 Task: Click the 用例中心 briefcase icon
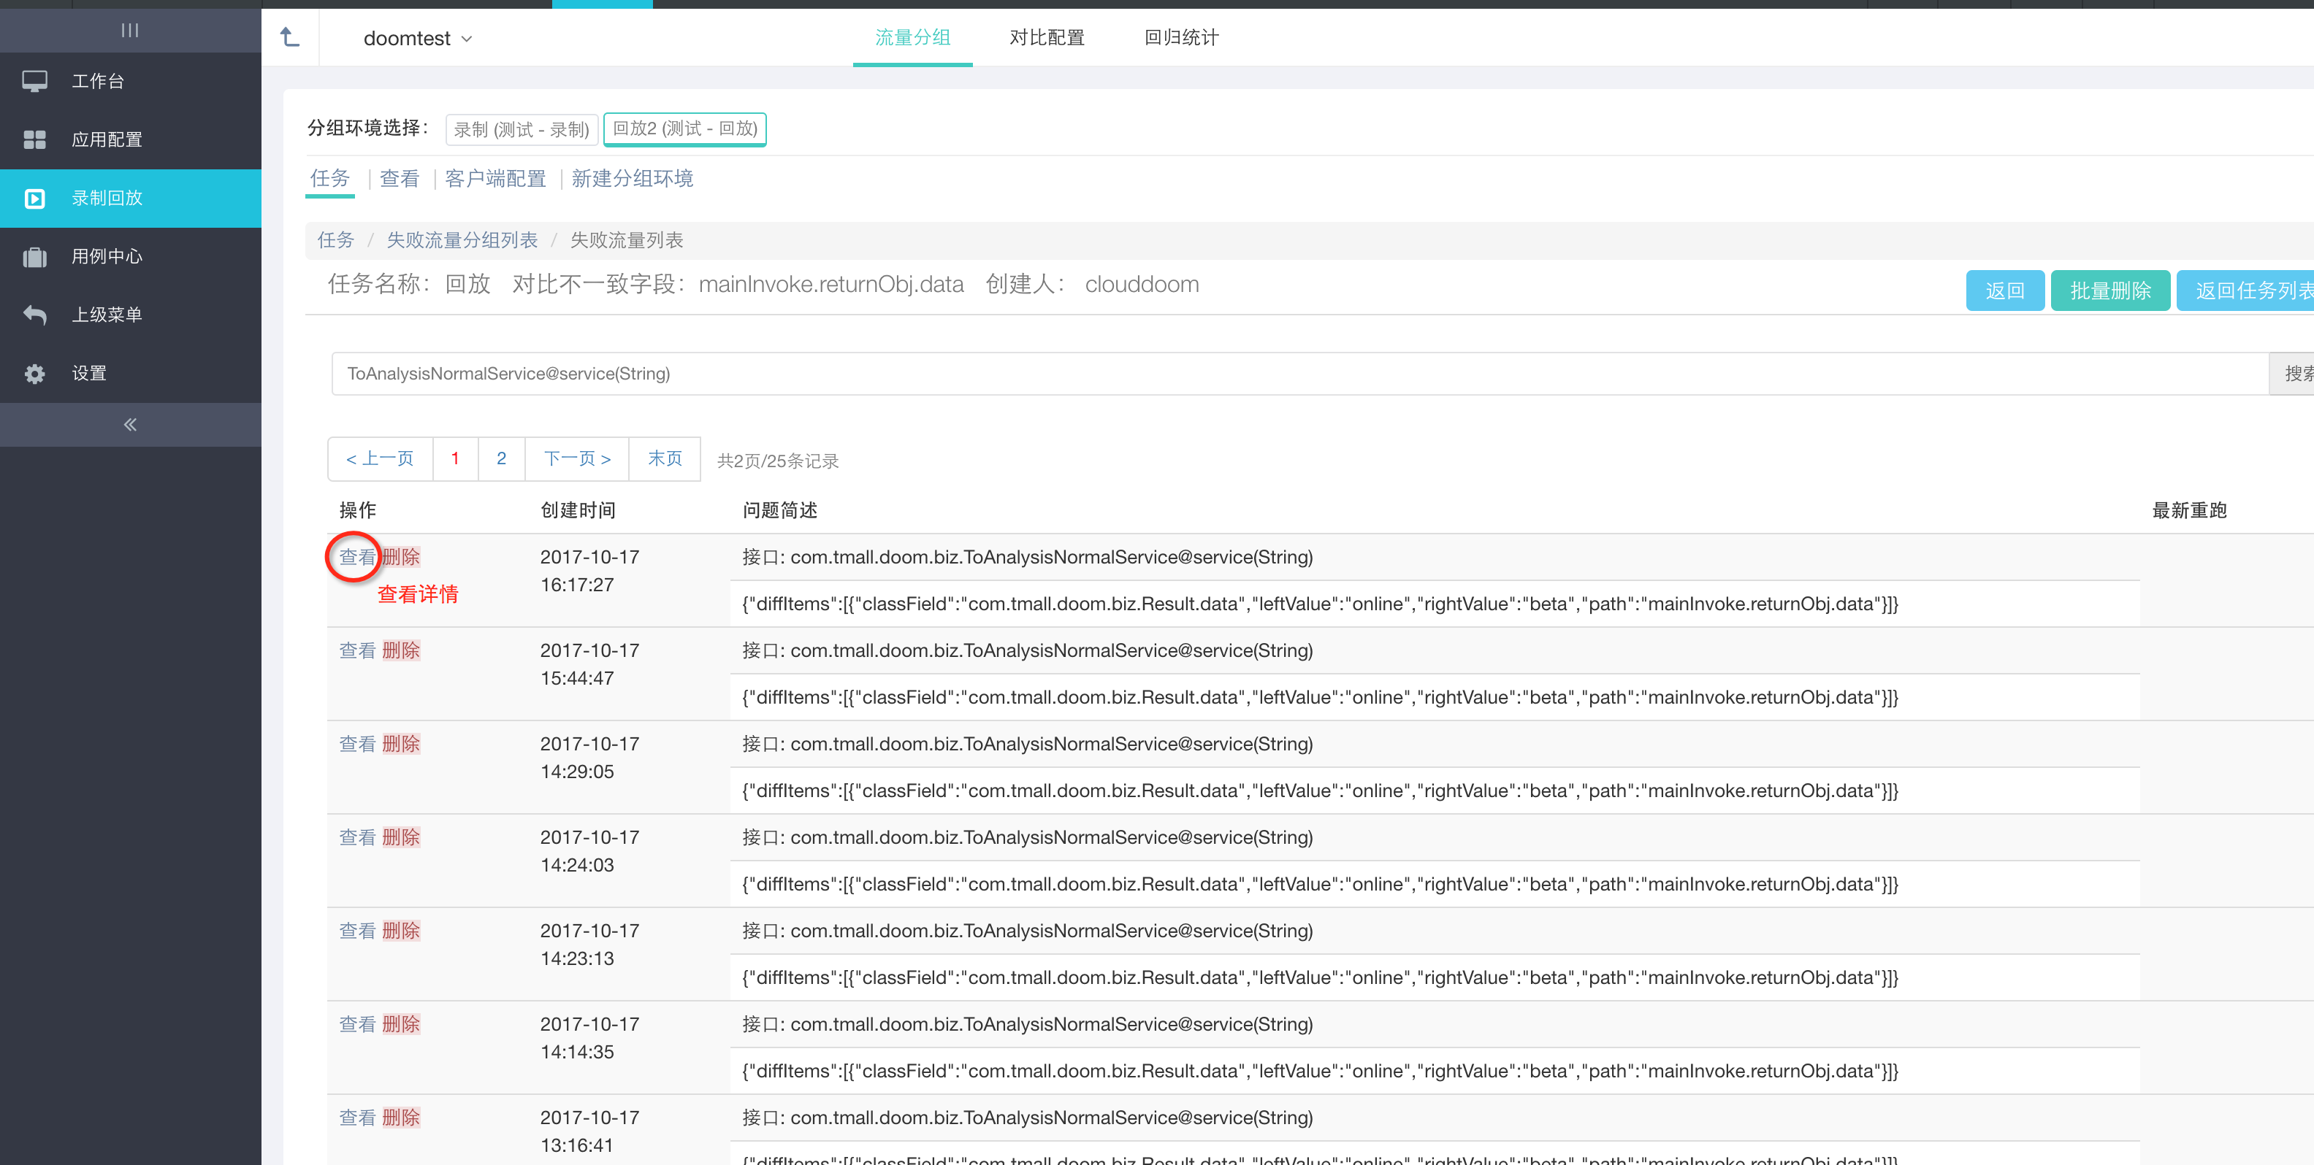[35, 257]
